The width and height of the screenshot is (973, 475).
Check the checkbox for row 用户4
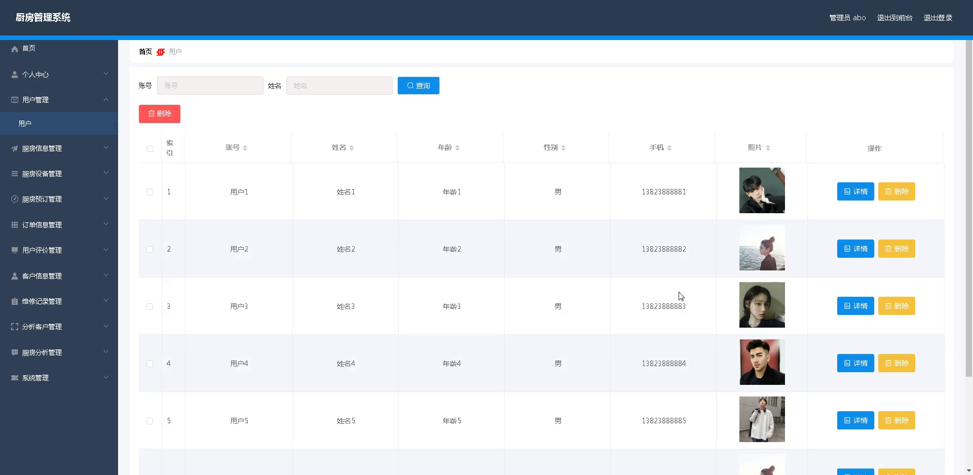pyautogui.click(x=149, y=364)
